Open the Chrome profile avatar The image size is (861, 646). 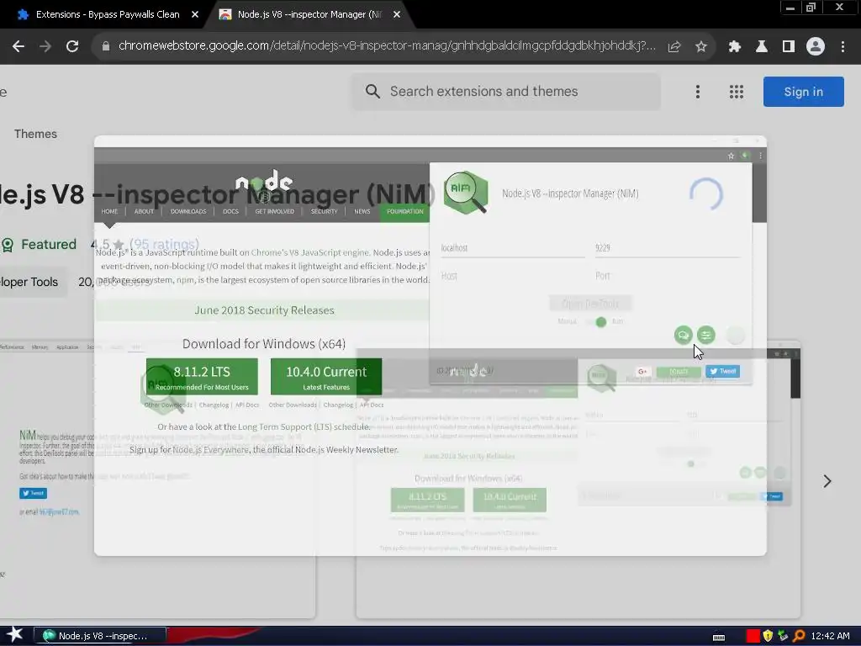point(816,47)
